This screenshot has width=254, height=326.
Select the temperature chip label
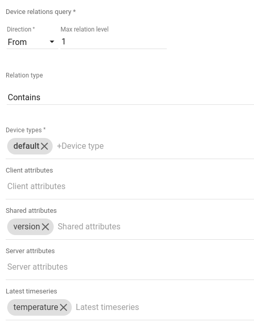click(x=36, y=307)
